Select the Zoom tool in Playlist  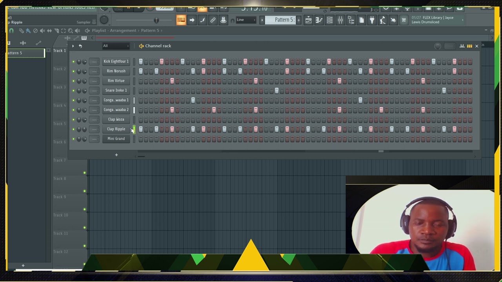(x=71, y=31)
